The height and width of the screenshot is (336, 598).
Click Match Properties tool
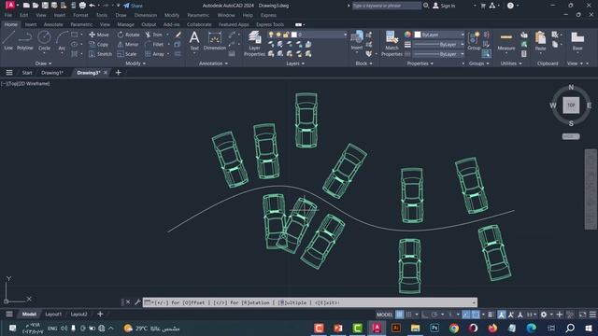tap(392, 44)
